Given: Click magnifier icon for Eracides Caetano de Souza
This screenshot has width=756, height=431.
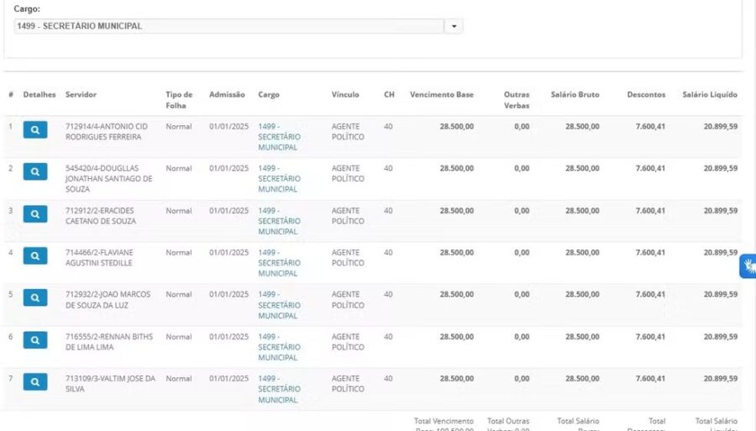Looking at the screenshot, I should [34, 214].
